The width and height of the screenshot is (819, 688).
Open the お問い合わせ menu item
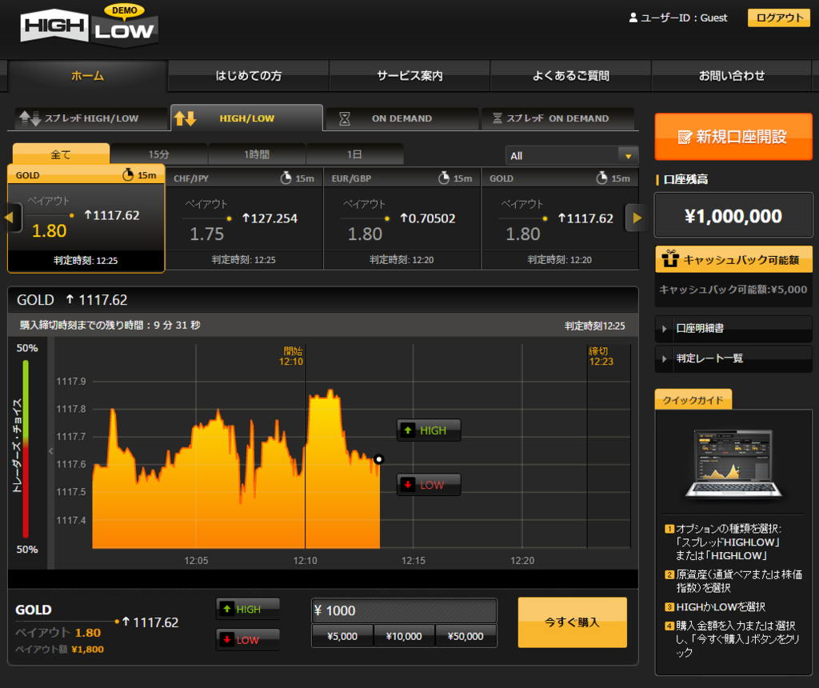(x=731, y=76)
